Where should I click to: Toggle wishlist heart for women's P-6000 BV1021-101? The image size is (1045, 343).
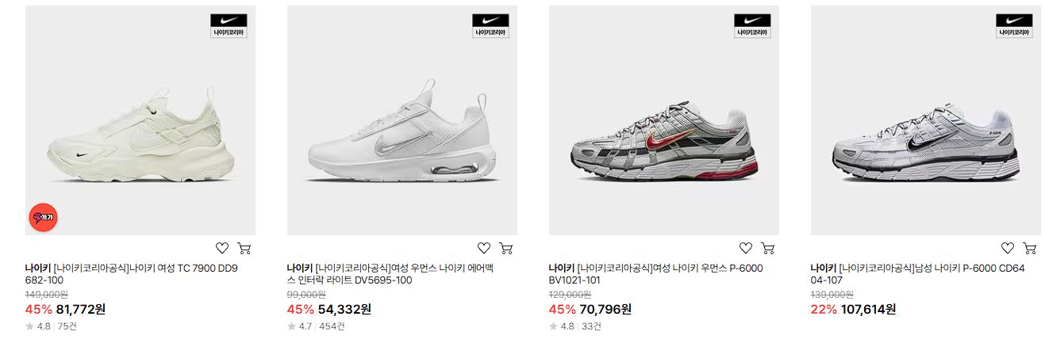tap(746, 248)
